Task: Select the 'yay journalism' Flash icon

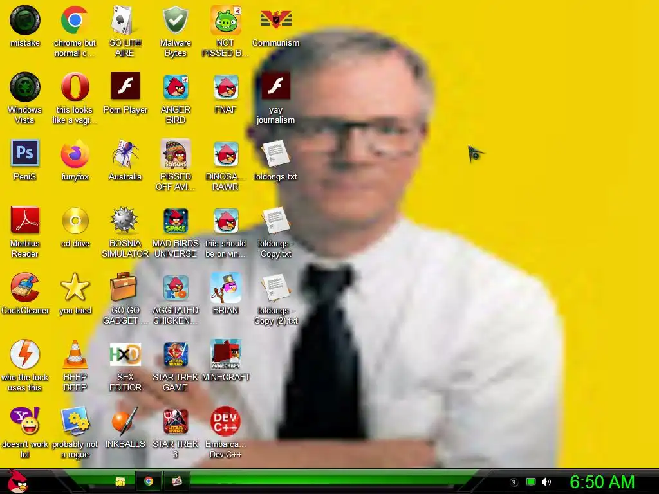Action: [275, 86]
